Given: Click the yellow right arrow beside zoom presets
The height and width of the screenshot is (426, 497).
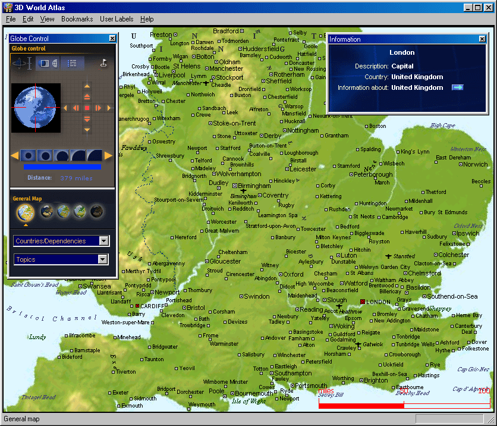Looking at the screenshot, I should (x=108, y=155).
